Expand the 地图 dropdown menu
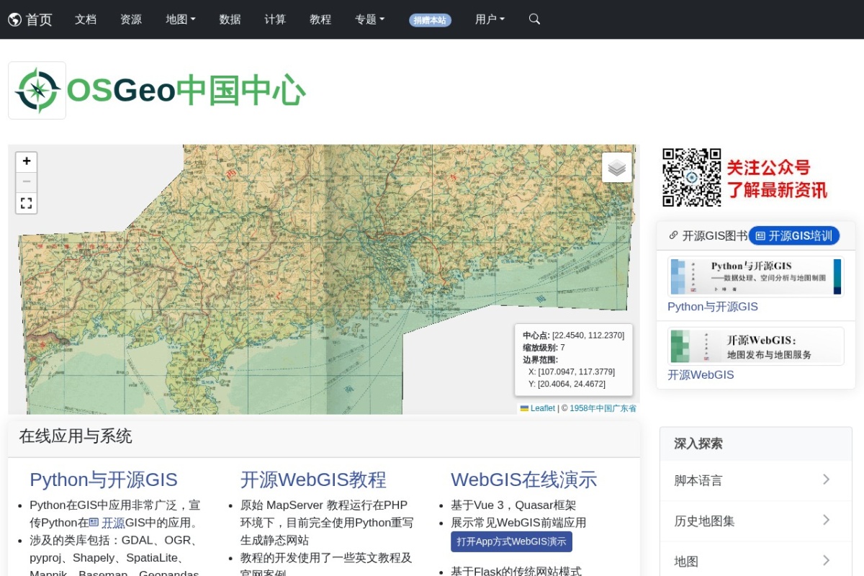 click(181, 19)
